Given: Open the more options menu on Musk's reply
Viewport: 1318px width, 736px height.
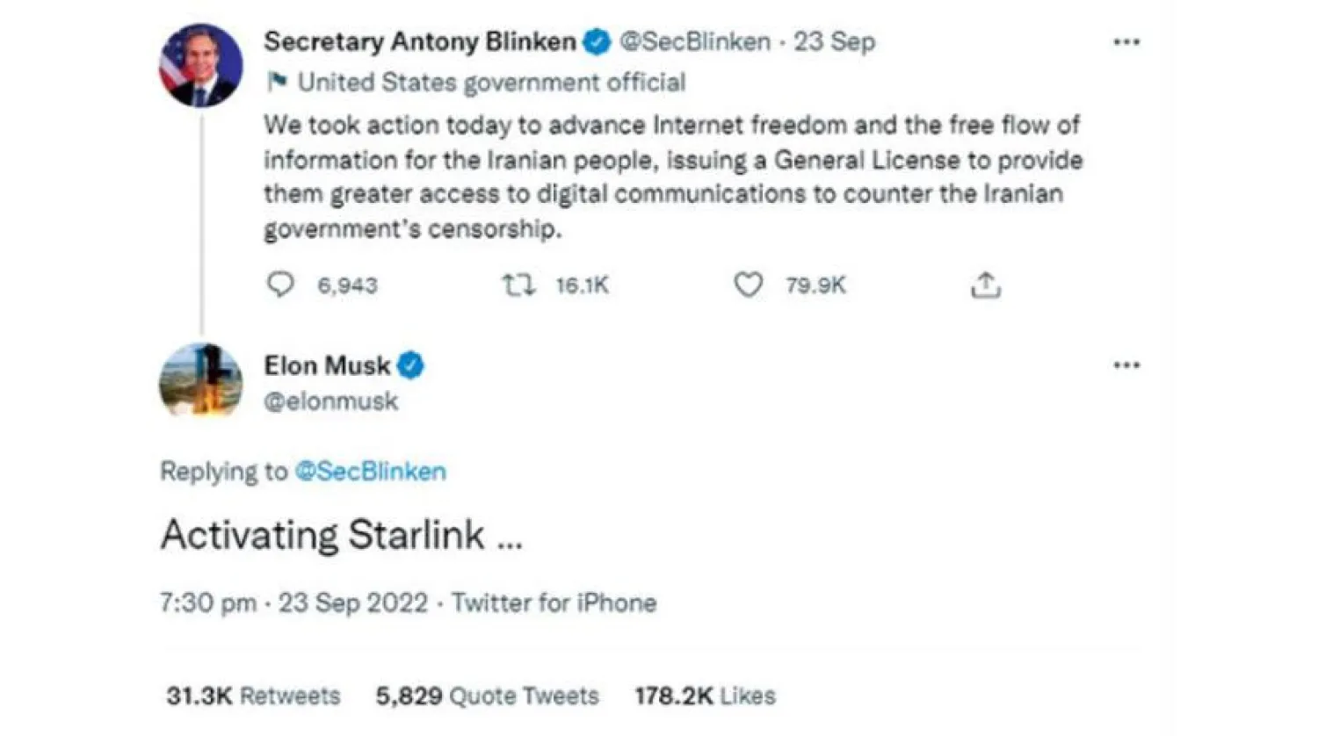Looking at the screenshot, I should coord(1126,364).
